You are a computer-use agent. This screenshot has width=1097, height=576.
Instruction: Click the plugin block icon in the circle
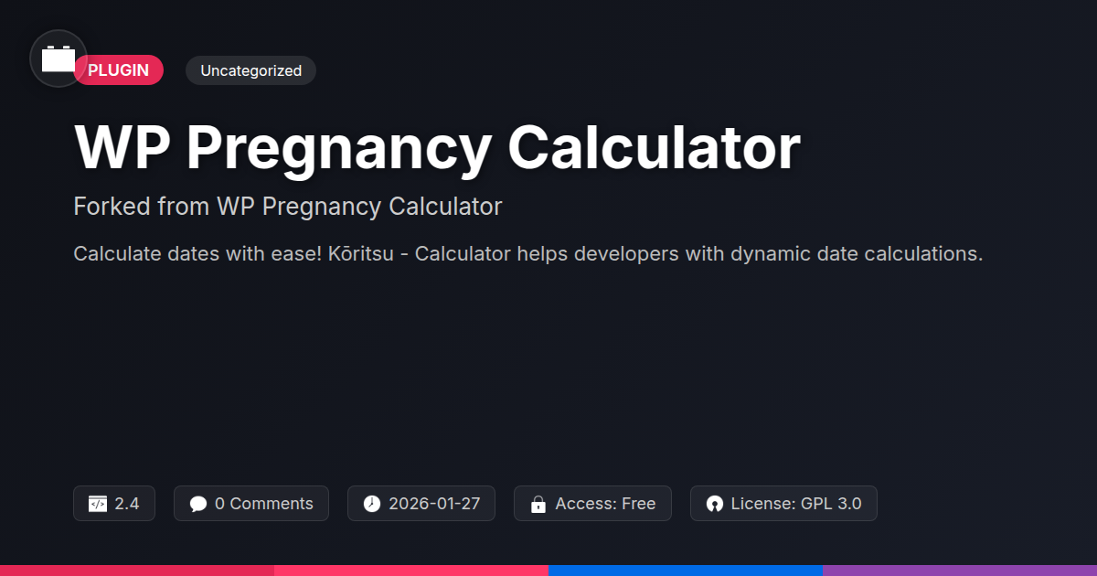[x=59, y=59]
